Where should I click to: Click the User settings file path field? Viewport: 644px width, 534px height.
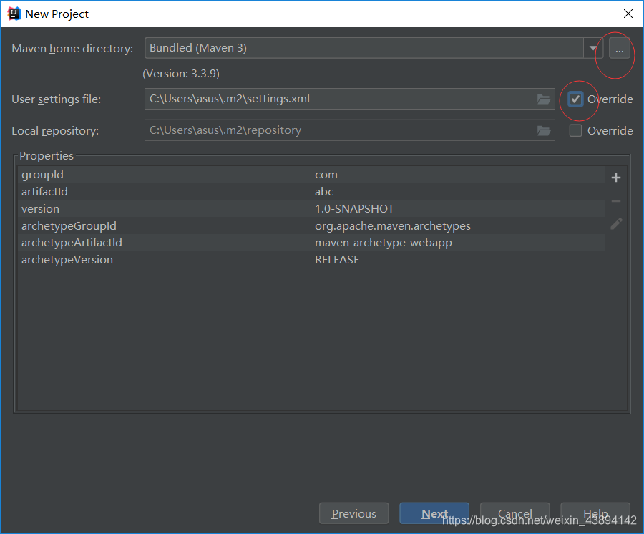tap(349, 99)
